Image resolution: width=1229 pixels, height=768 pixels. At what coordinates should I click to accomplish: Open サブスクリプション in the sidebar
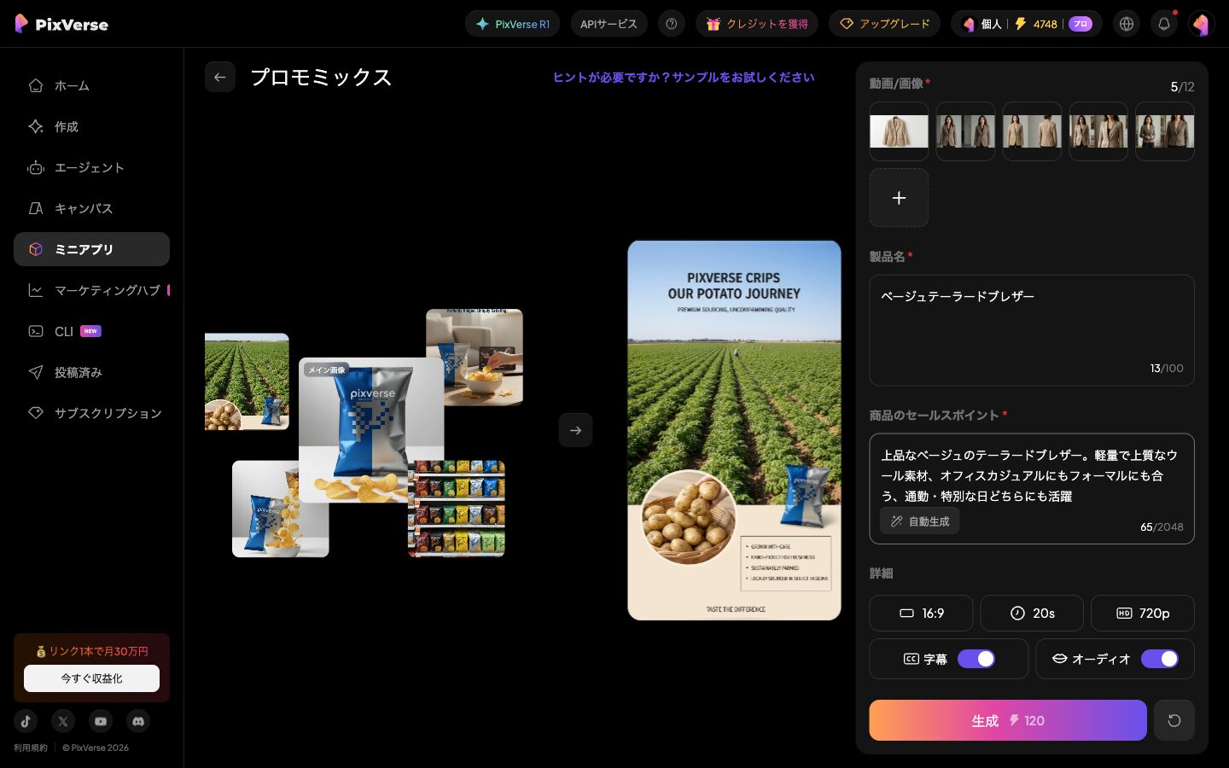click(91, 413)
